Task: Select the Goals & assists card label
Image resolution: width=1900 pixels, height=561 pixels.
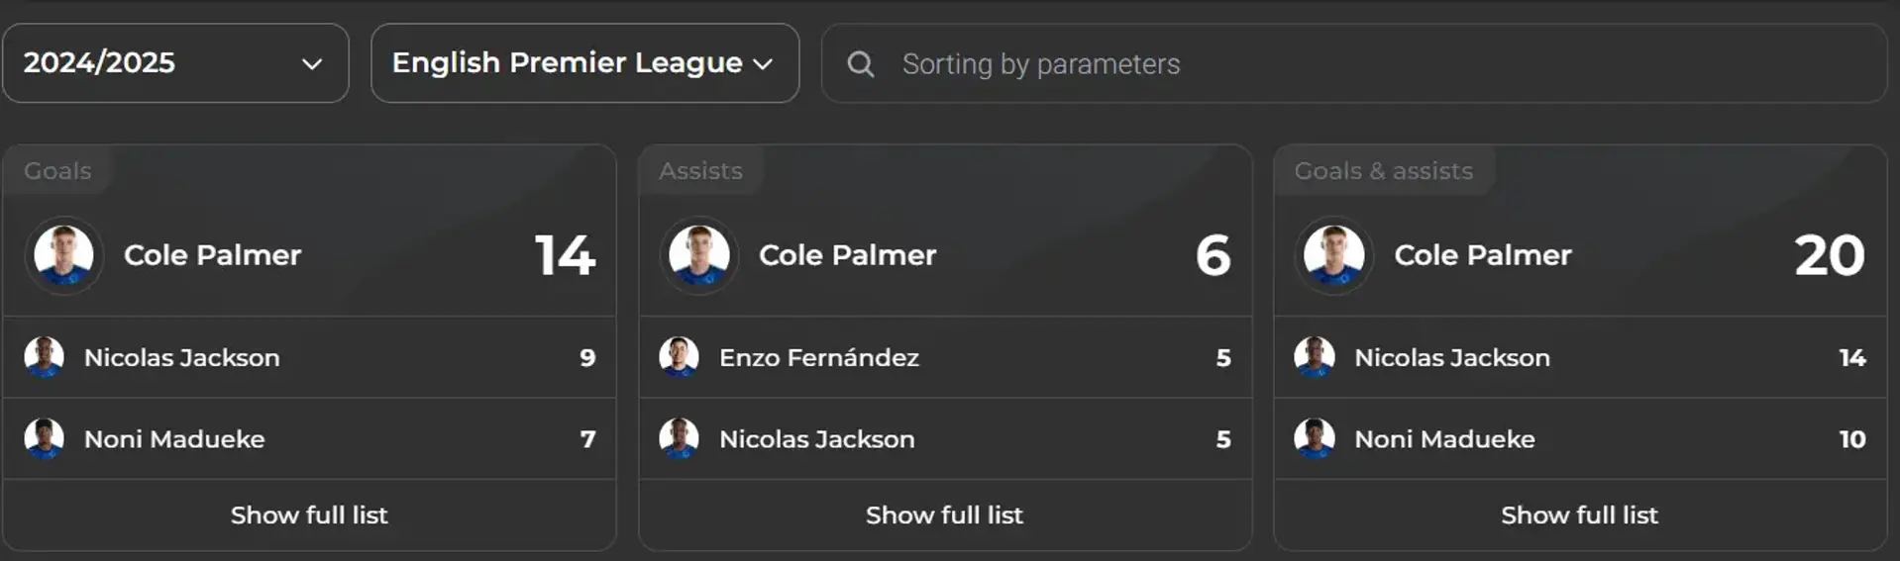Action: click(1384, 171)
